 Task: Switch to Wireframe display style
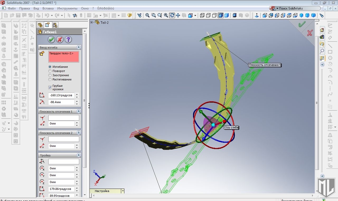coord(202,15)
